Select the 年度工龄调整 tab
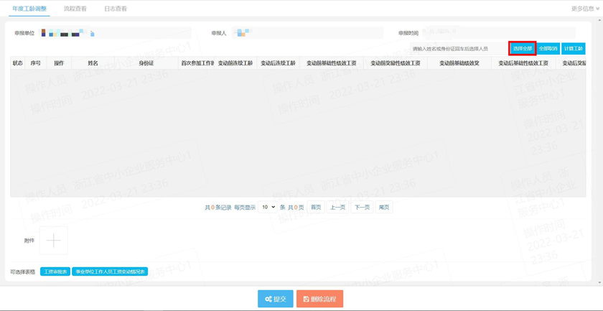The width and height of the screenshot is (603, 311). click(29, 9)
